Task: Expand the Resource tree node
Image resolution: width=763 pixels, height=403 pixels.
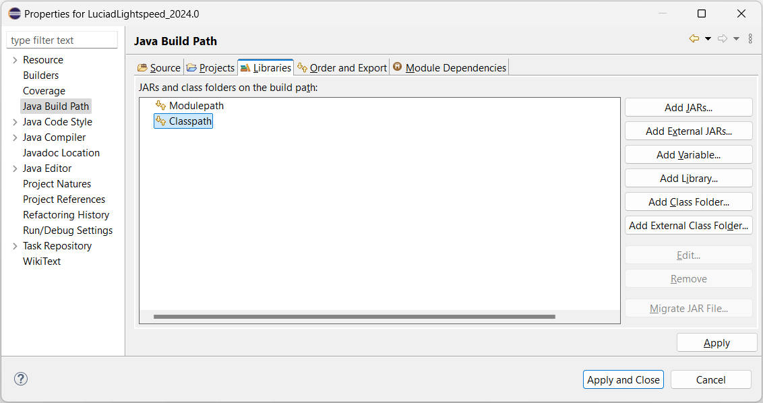Action: tap(15, 60)
